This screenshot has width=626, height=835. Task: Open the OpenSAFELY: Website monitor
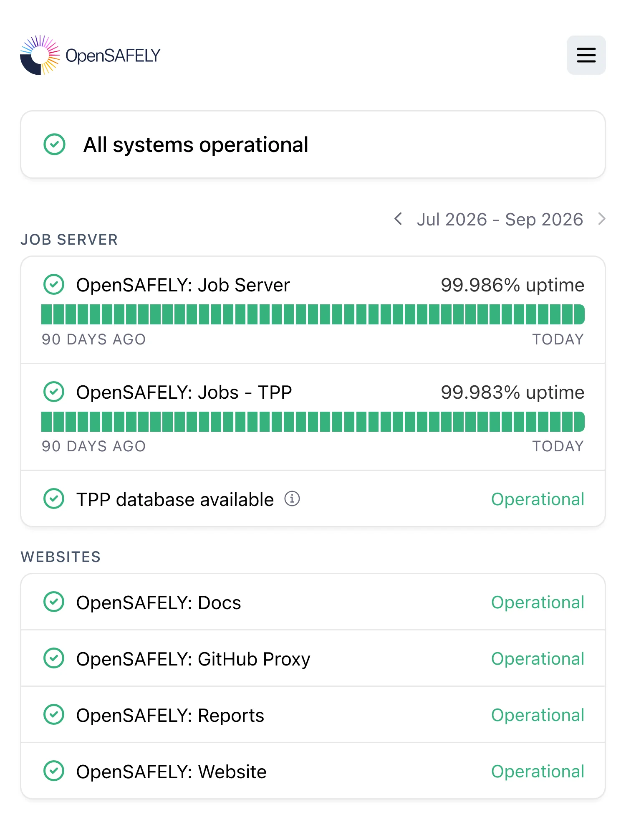pos(172,772)
